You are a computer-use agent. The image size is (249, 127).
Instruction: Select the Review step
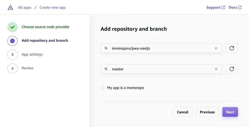click(27, 68)
